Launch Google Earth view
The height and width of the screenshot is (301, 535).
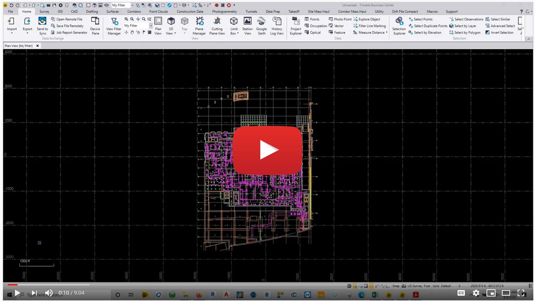point(262,26)
